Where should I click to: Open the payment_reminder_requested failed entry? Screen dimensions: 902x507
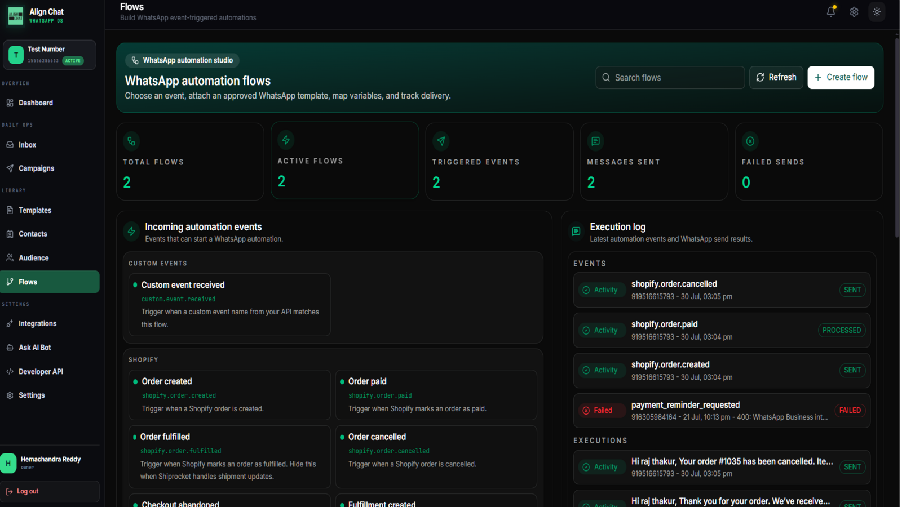point(722,411)
